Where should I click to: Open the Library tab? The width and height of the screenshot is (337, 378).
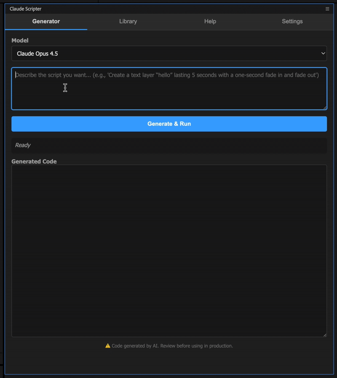click(128, 21)
